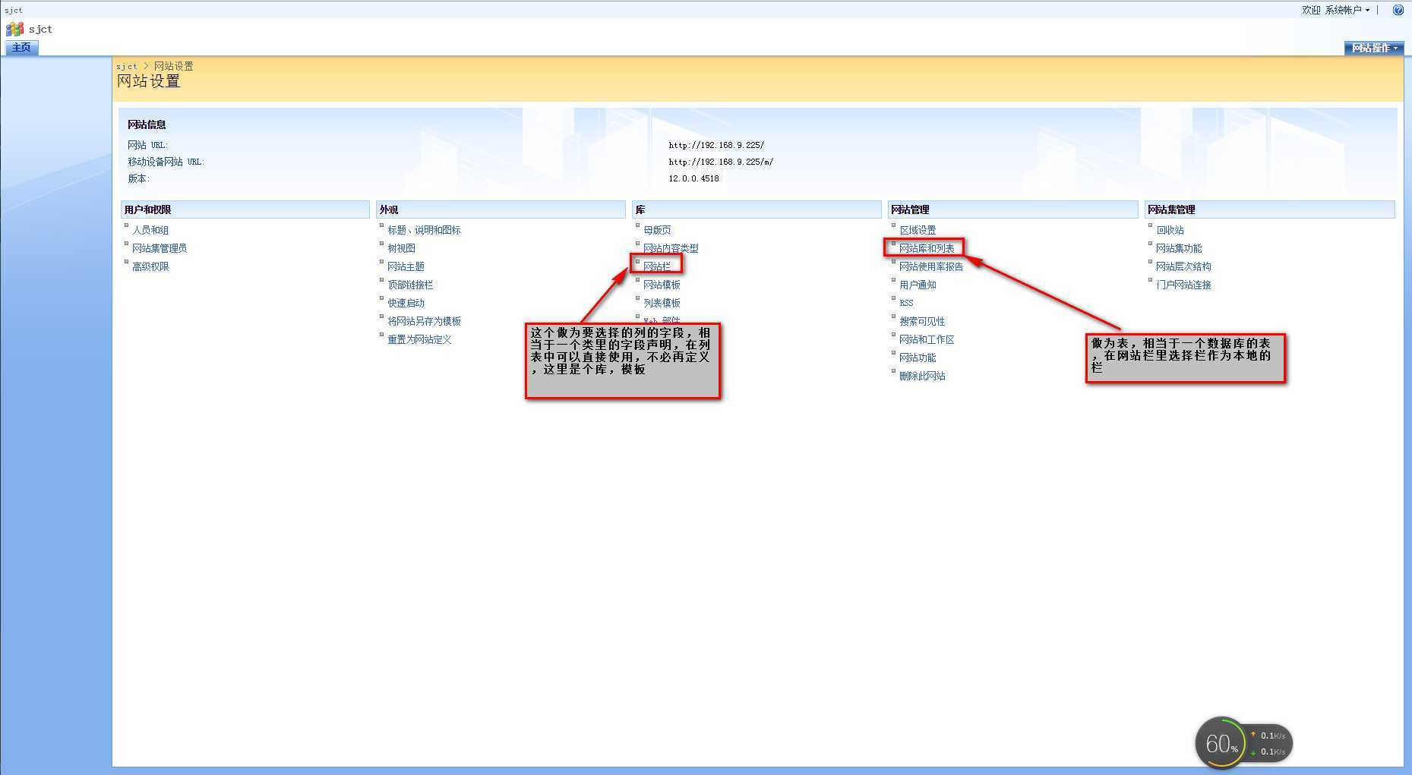This screenshot has height=775, width=1412.
Task: Open 人员和组 link
Action: [150, 230]
